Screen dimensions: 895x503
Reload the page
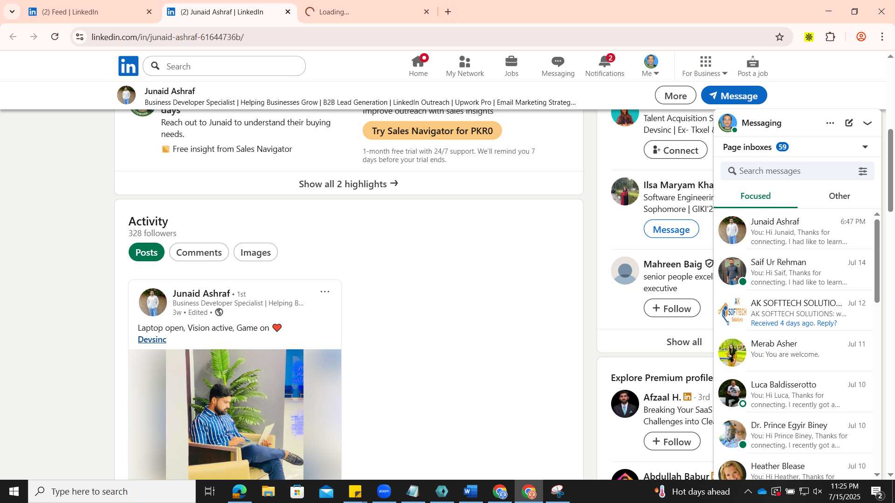pos(55,37)
